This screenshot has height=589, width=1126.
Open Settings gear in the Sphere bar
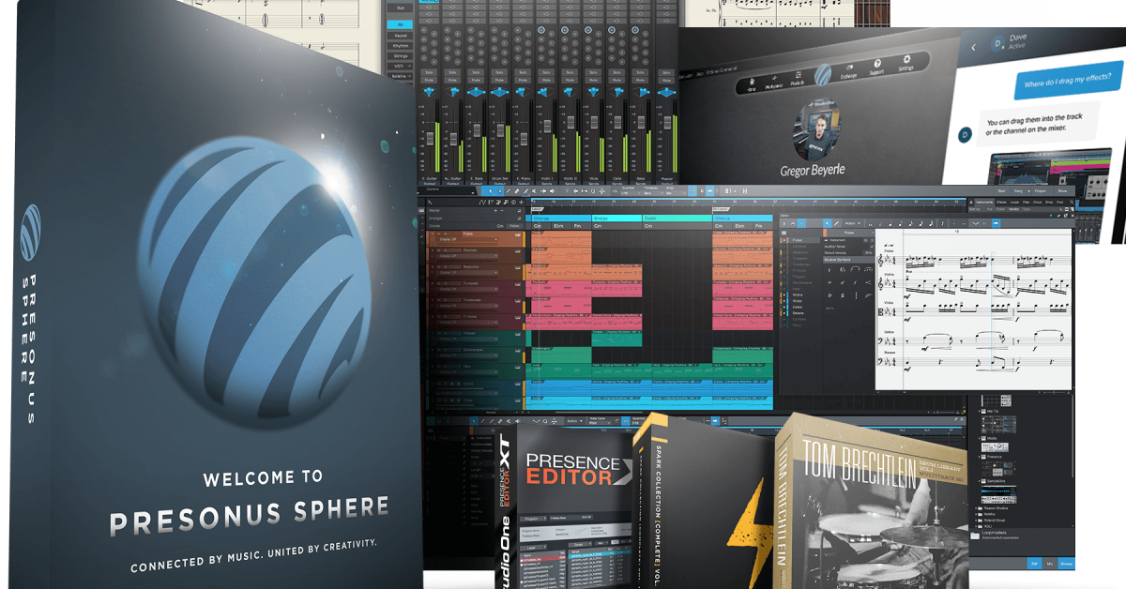pyautogui.click(x=906, y=61)
